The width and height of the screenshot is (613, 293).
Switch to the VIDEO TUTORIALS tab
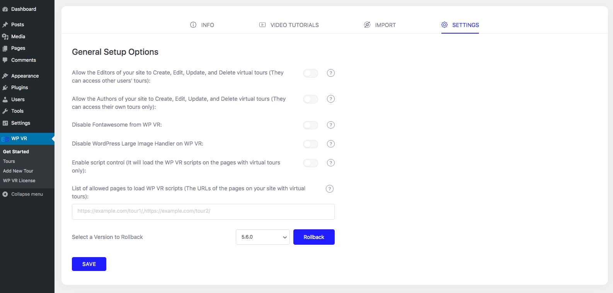289,25
